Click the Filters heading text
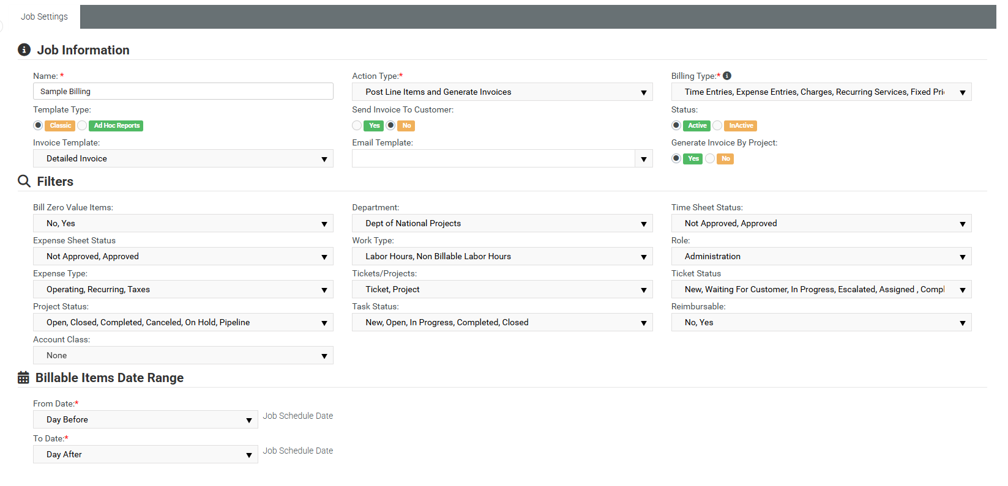Viewport: 1008px width, 486px height. click(55, 182)
